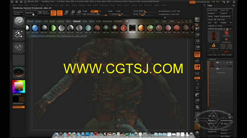Open the Preferences menu
The width and height of the screenshot is (247, 138).
pos(104,5)
